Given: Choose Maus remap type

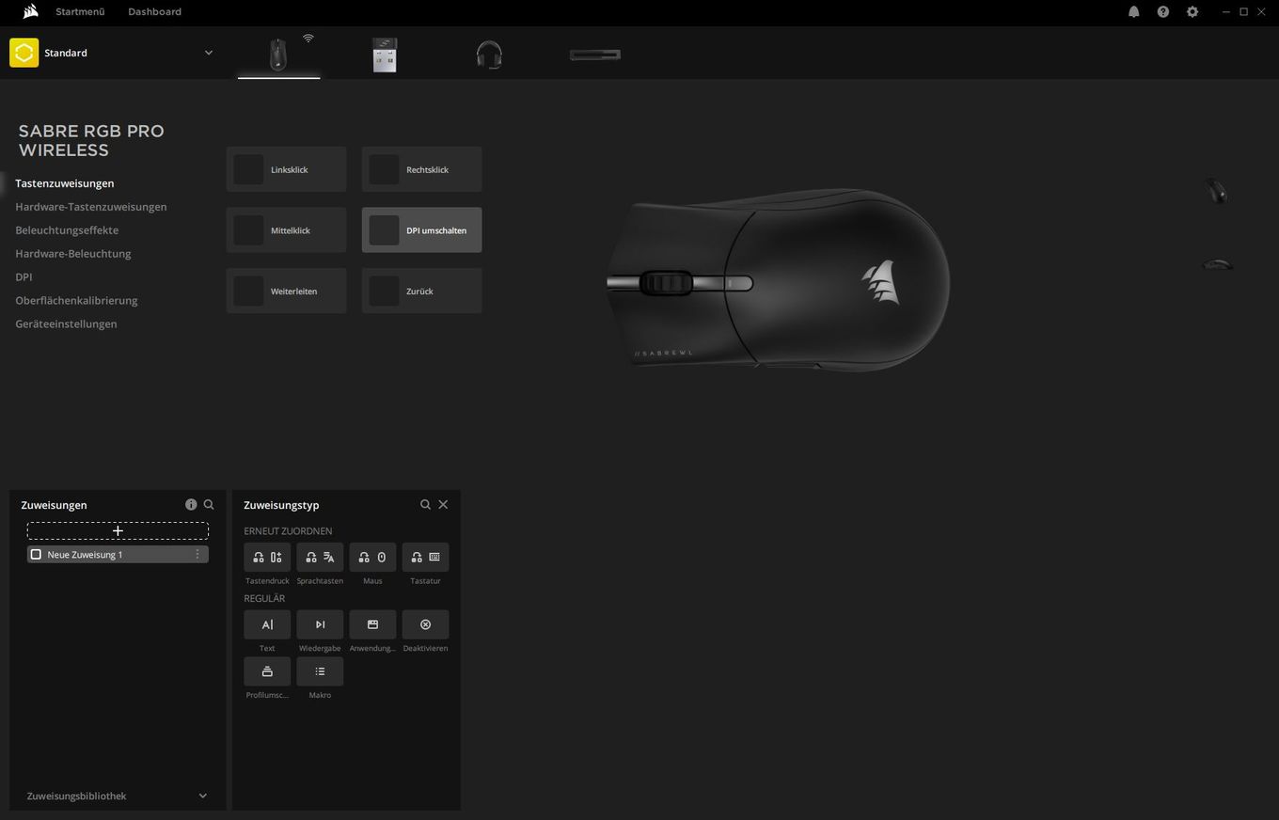Looking at the screenshot, I should tap(372, 557).
